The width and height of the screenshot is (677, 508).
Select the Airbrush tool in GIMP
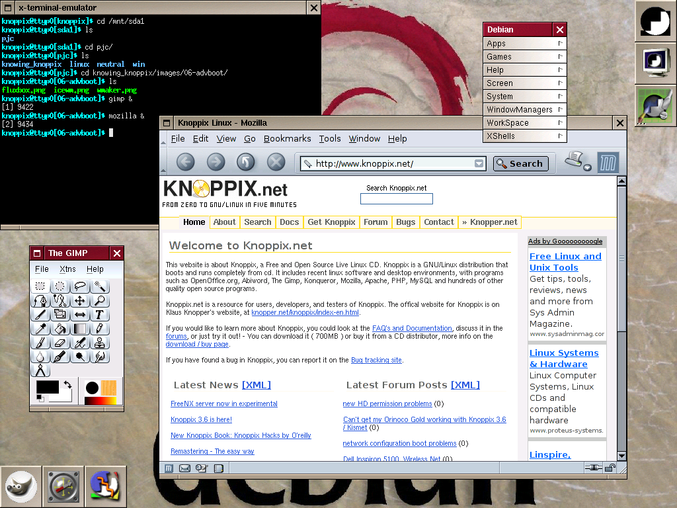click(80, 342)
